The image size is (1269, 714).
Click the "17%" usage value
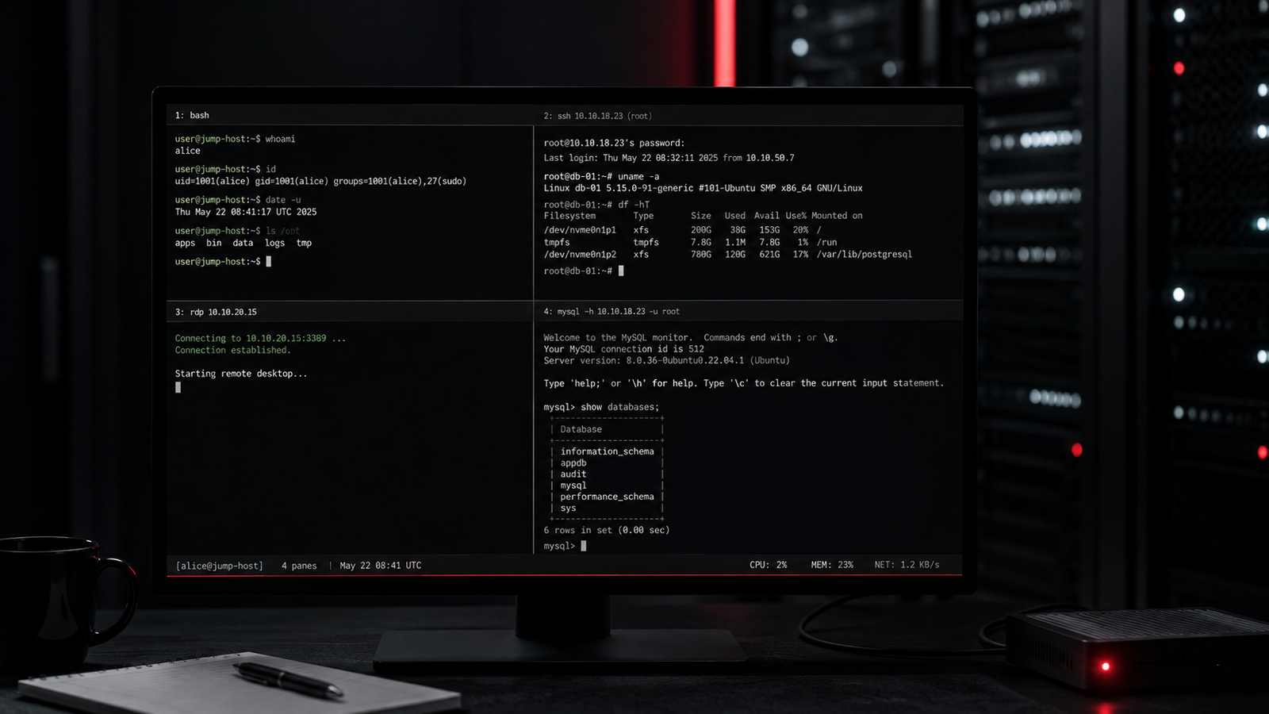800,255
